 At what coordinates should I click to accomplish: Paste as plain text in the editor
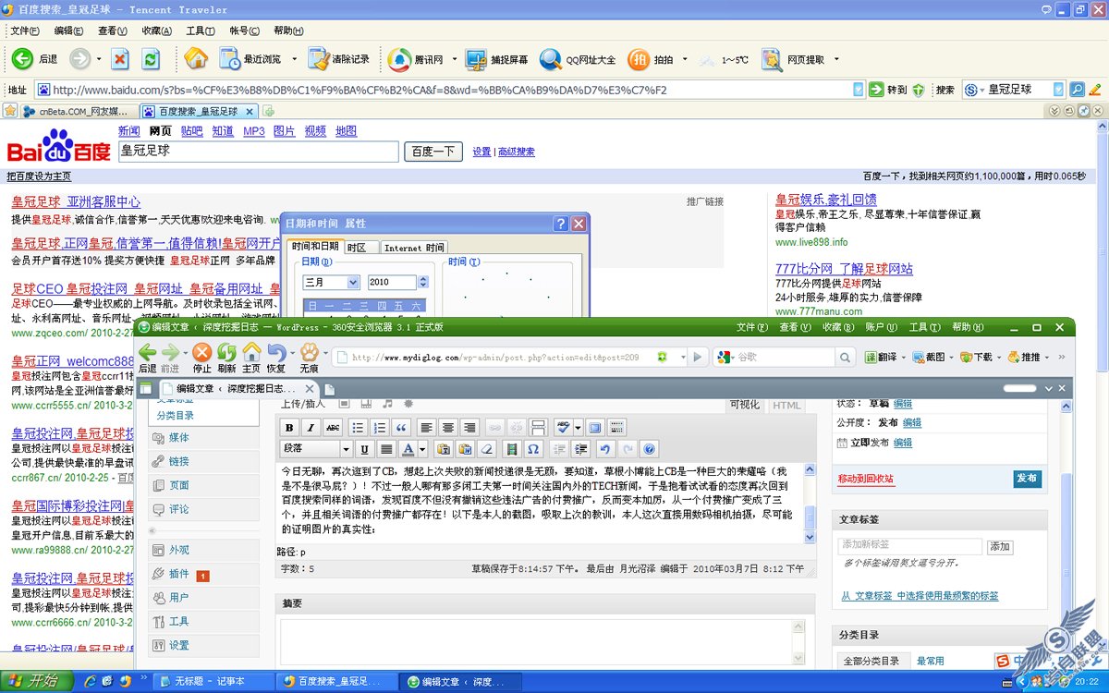443,449
